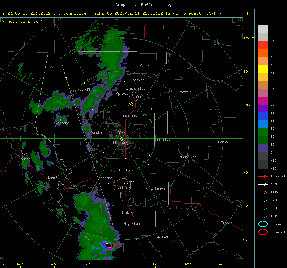287x268 pixels.
Task: Click the yellow diamond marker below Cochrane
Action: pyautogui.click(x=109, y=184)
